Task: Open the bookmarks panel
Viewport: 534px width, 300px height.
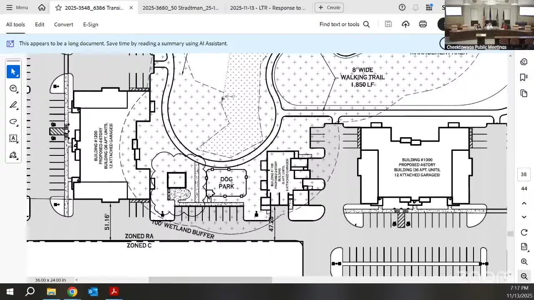Action: (524, 77)
